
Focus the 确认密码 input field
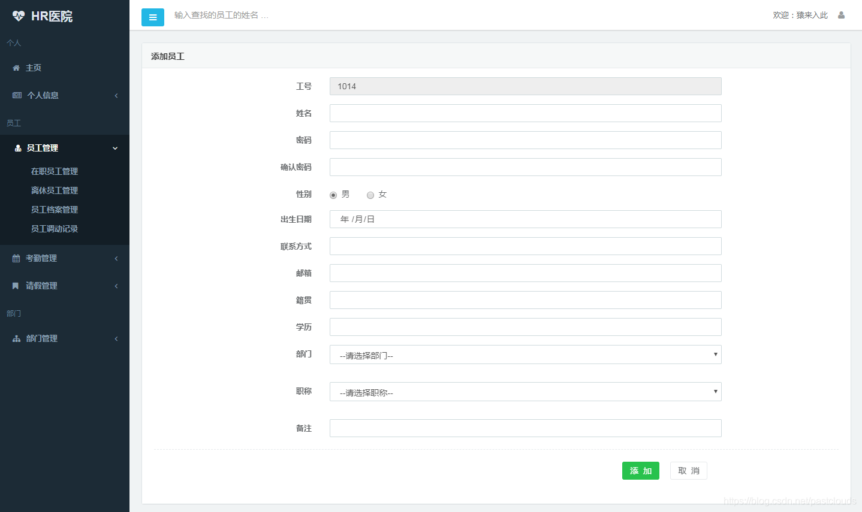pos(525,167)
